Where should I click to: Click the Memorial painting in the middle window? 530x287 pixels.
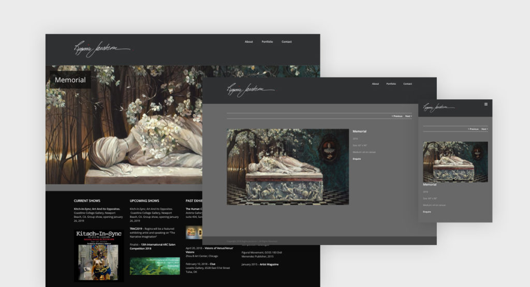click(x=287, y=167)
